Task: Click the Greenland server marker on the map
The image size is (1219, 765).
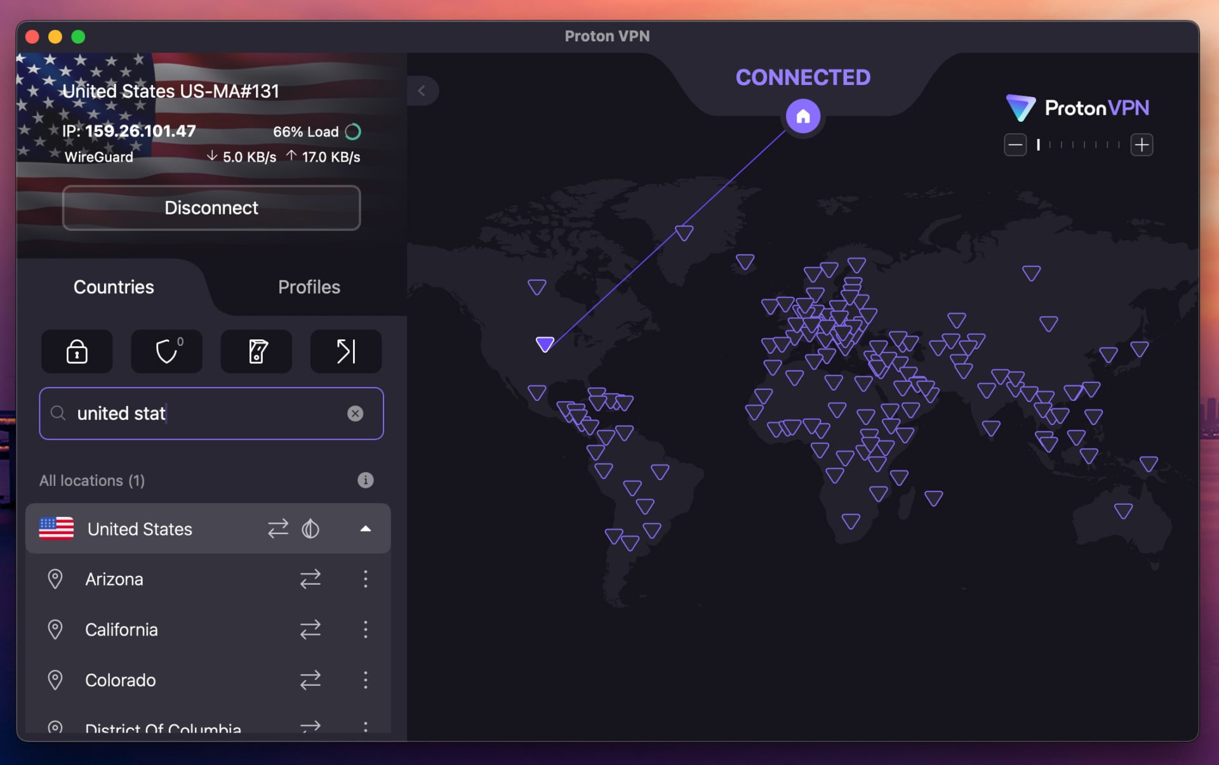Action: point(684,233)
